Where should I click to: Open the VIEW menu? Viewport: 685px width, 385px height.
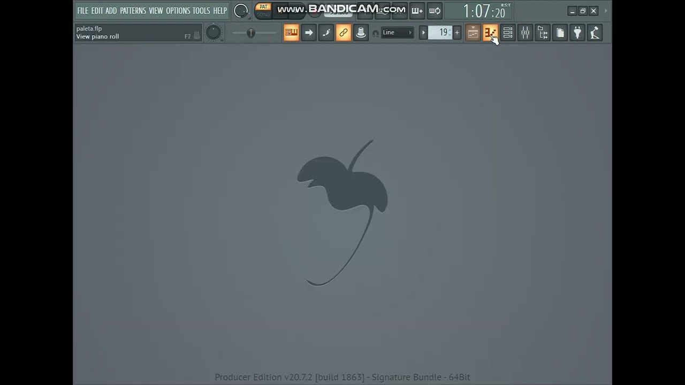click(x=156, y=11)
